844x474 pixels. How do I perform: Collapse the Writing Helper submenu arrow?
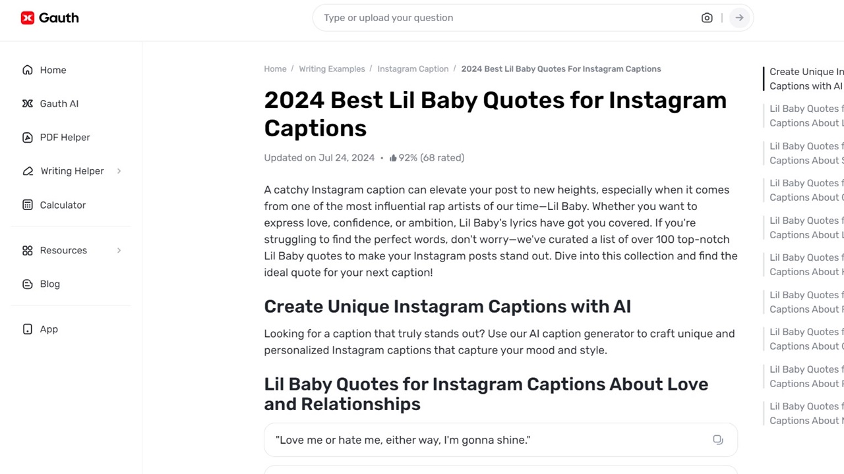coord(119,171)
